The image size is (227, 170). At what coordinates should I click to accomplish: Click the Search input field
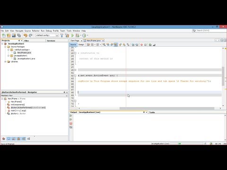(211, 31)
